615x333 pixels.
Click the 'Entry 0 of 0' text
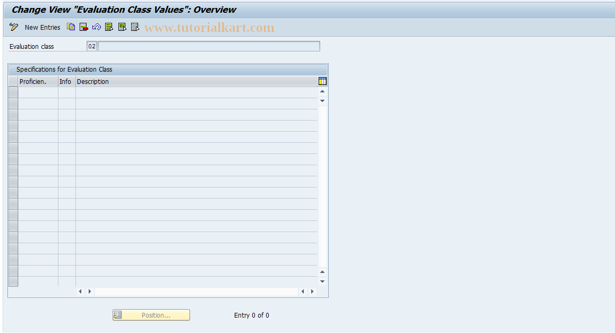(251, 315)
